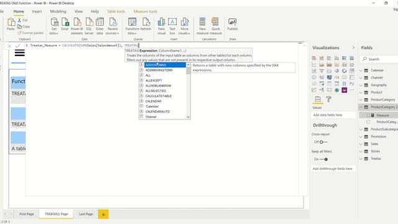Click Add drillthrough fields here well

click(x=333, y=169)
